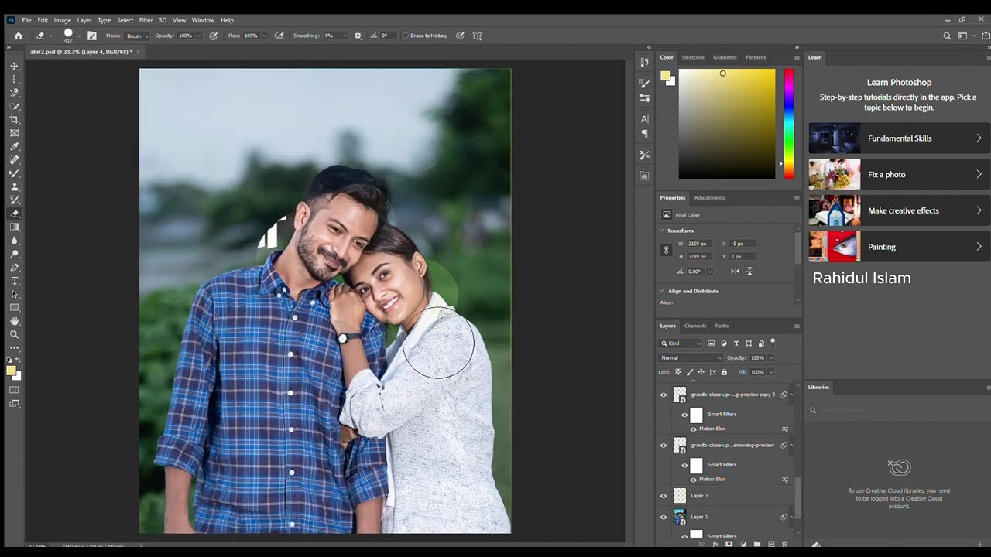The width and height of the screenshot is (991, 557).
Task: Collapse the Transform section
Action: [661, 231]
